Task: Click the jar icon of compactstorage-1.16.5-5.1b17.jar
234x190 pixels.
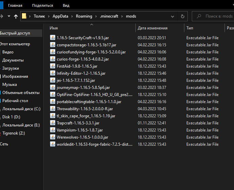Action: (53, 45)
